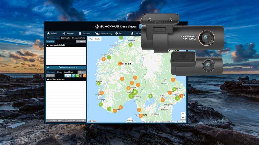This screenshot has height=145, width=259.
Task: Click inside the empty camera list
Action: [x=66, y=56]
